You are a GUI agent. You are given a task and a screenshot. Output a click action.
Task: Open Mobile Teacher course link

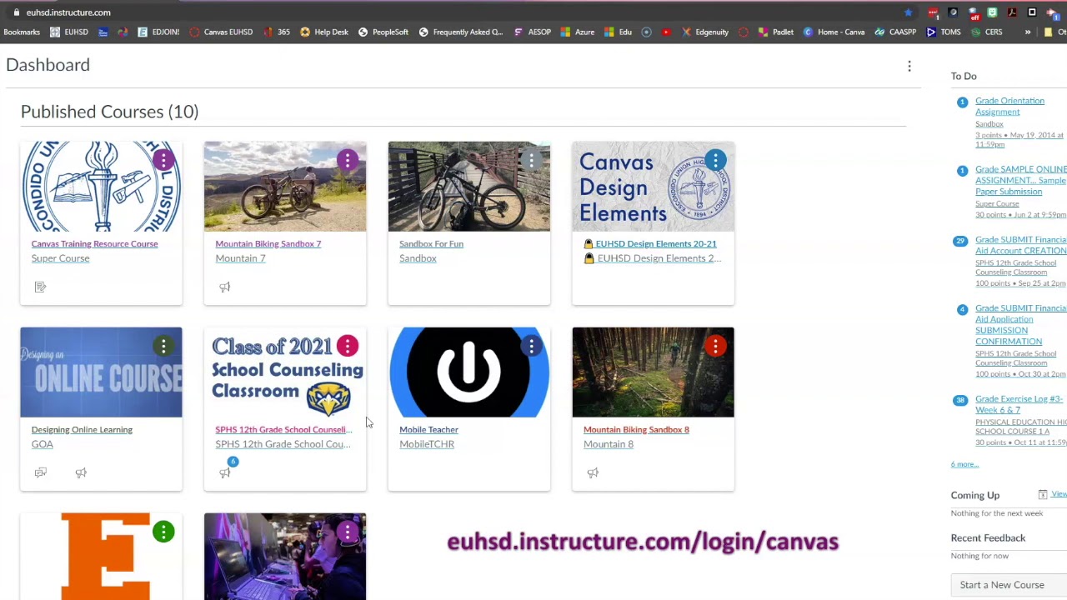(428, 430)
